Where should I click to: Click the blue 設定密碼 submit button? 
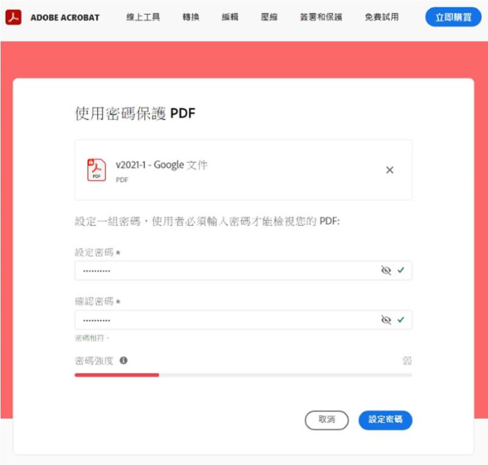coord(386,420)
